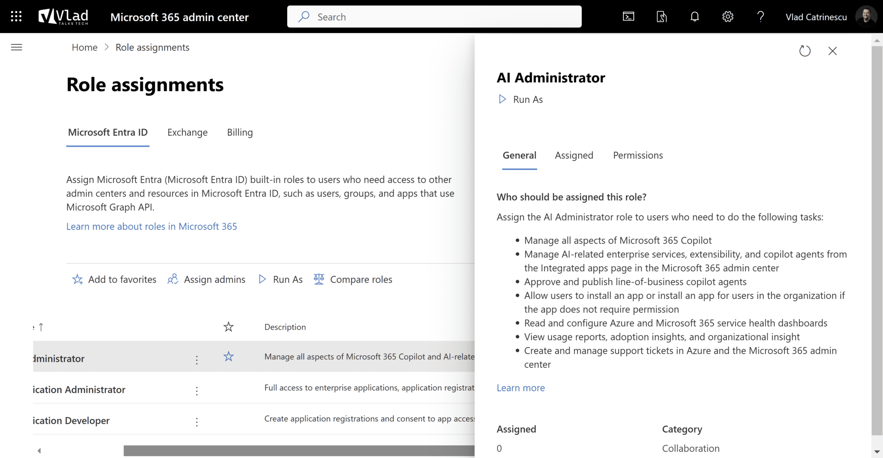The width and height of the screenshot is (883, 458).
Task: Click the star in the column header
Action: coord(229,327)
